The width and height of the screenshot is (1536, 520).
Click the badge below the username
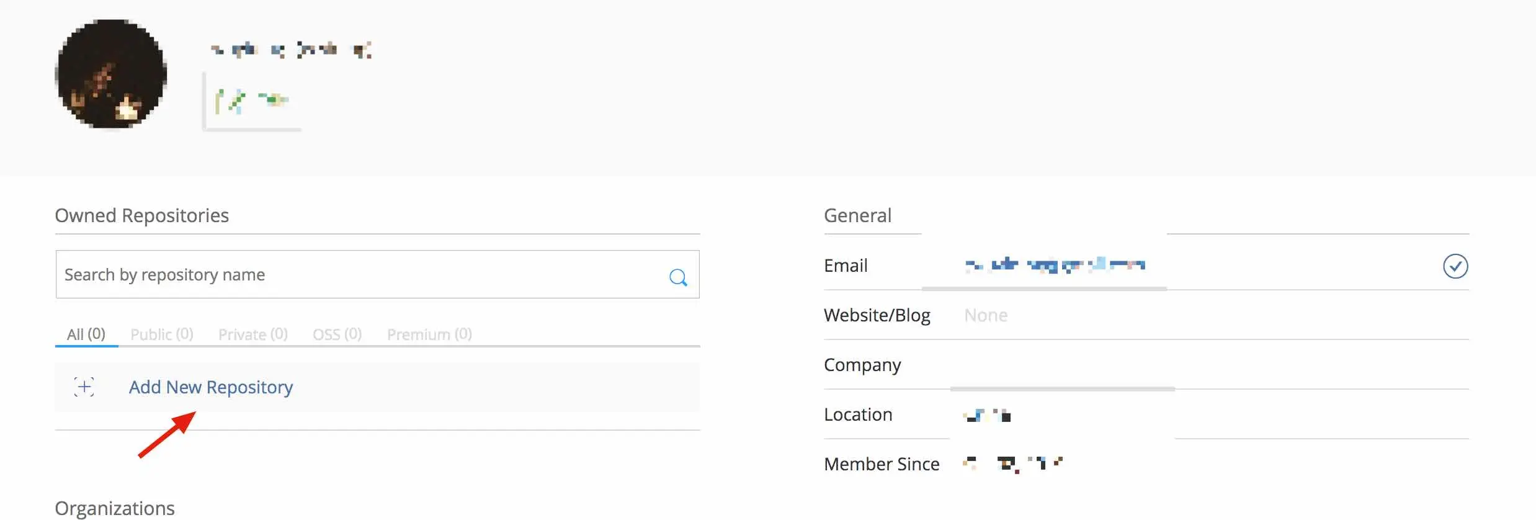[x=252, y=101]
